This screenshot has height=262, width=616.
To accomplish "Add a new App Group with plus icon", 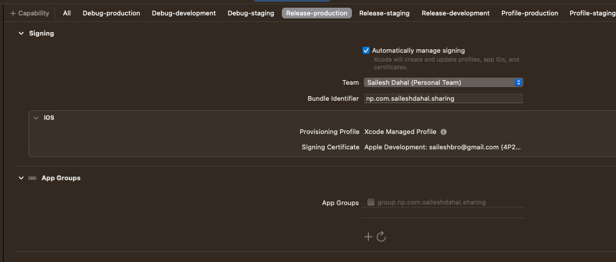I will pyautogui.click(x=368, y=237).
